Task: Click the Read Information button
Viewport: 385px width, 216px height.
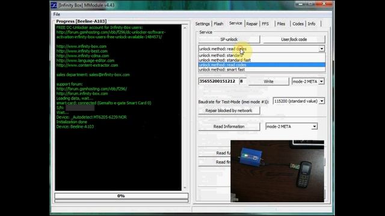Action: [229, 127]
